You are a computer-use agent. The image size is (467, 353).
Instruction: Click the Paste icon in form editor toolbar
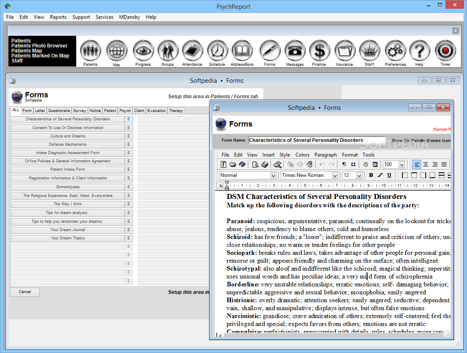click(310, 164)
